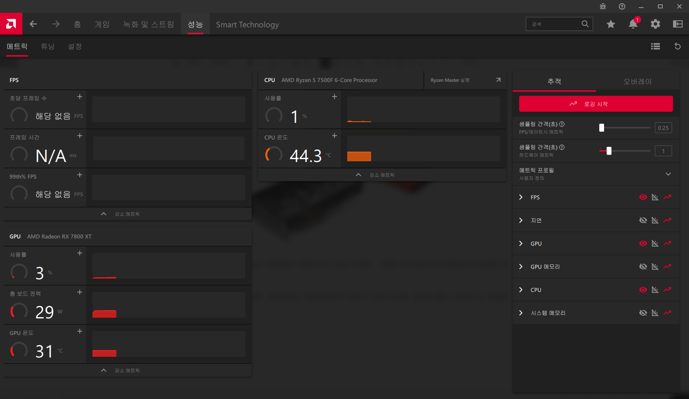Collapse GPU panel with 감소 메트릭
The height and width of the screenshot is (399, 689).
127,370
